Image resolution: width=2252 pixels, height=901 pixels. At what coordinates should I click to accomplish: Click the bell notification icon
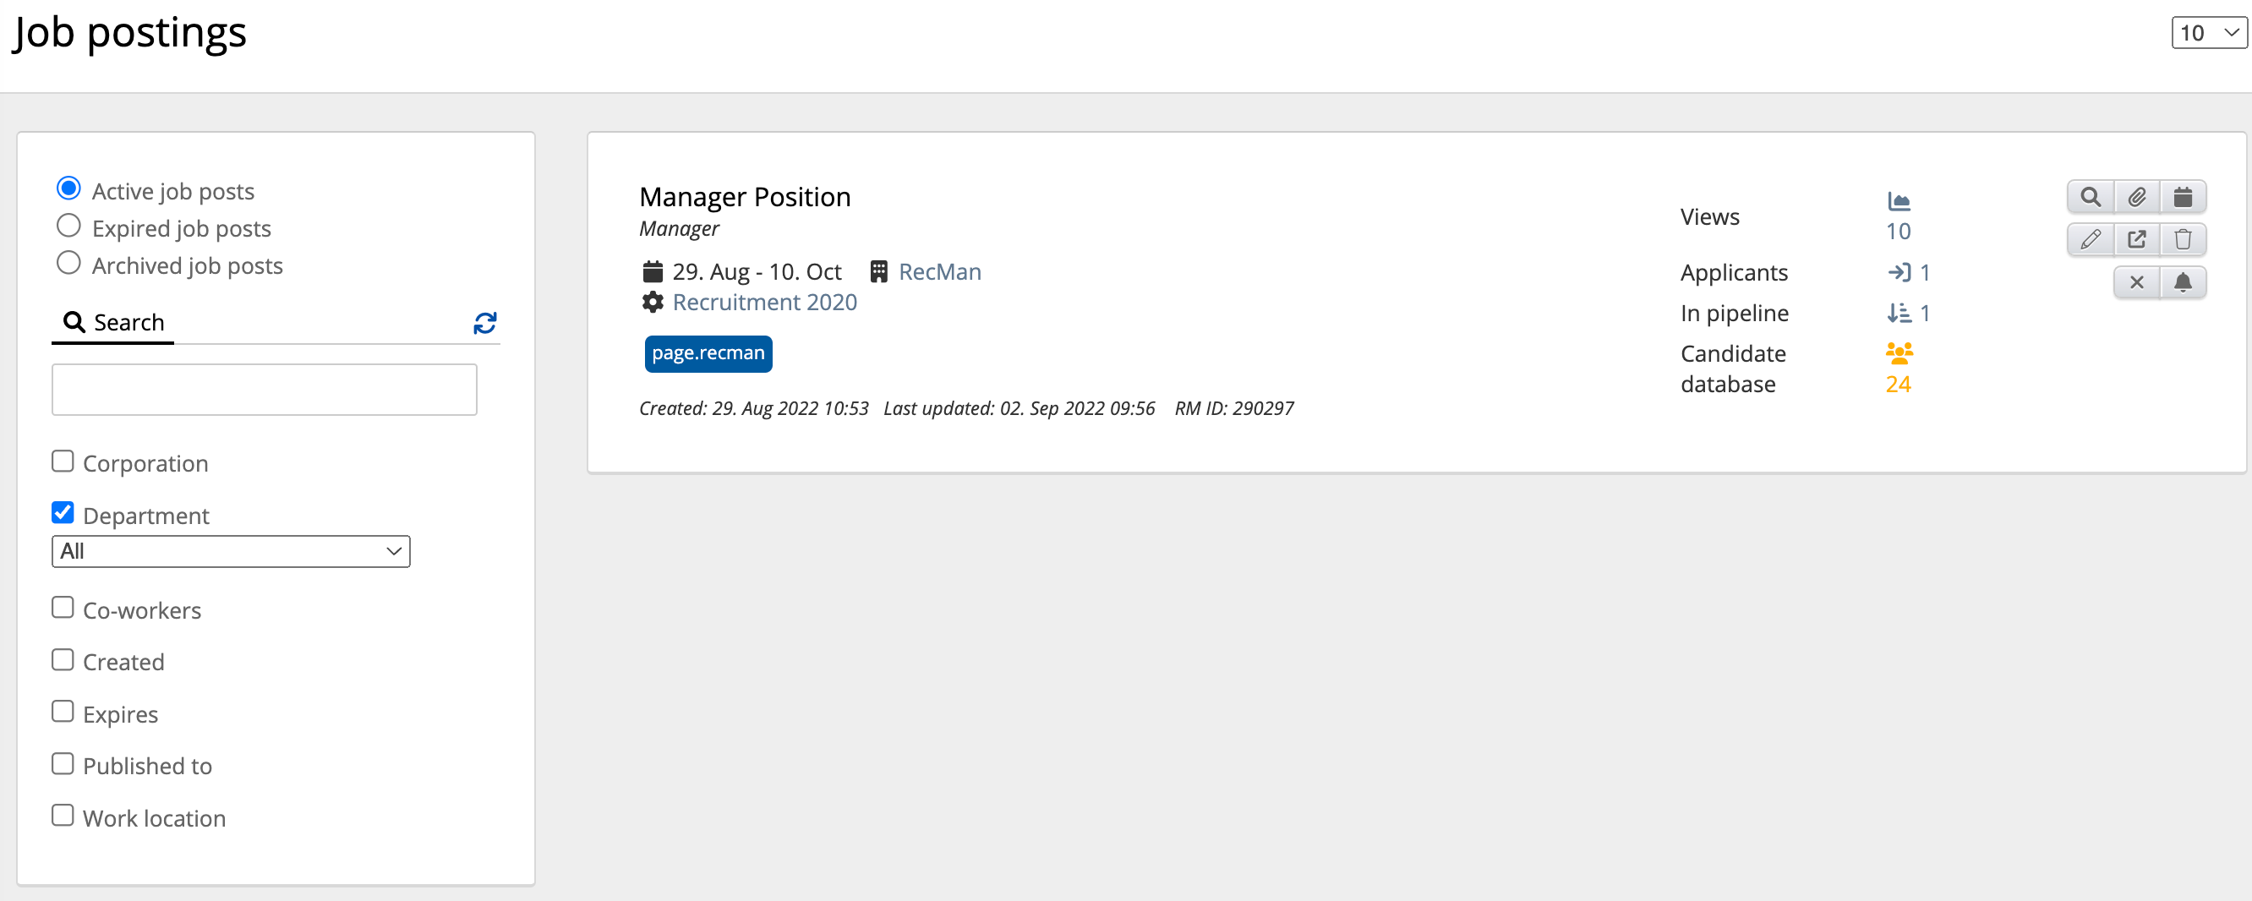point(2183,281)
